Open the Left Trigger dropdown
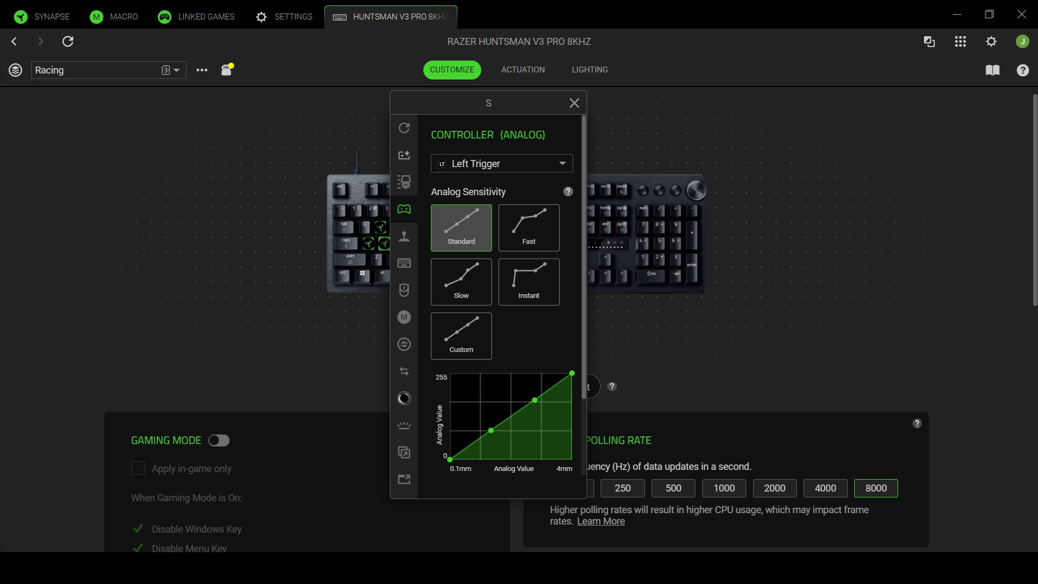The height and width of the screenshot is (584, 1038). point(501,163)
